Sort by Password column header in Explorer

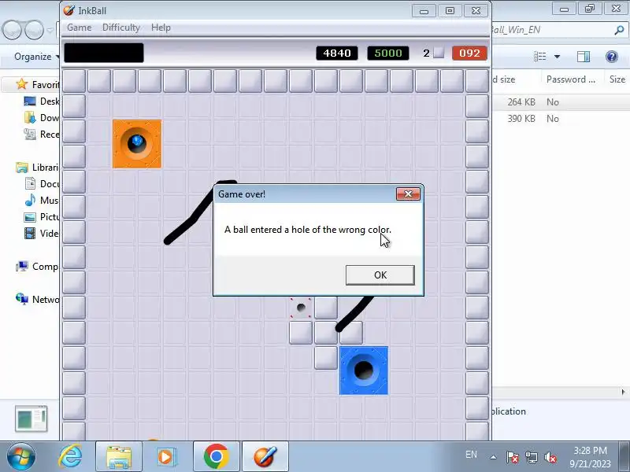click(x=570, y=79)
